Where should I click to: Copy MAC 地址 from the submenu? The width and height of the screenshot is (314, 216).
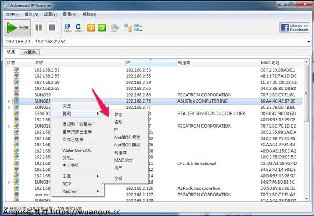tap(125, 160)
